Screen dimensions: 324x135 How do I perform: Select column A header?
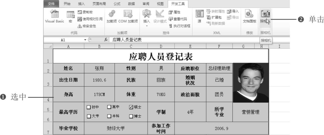tap(68, 47)
